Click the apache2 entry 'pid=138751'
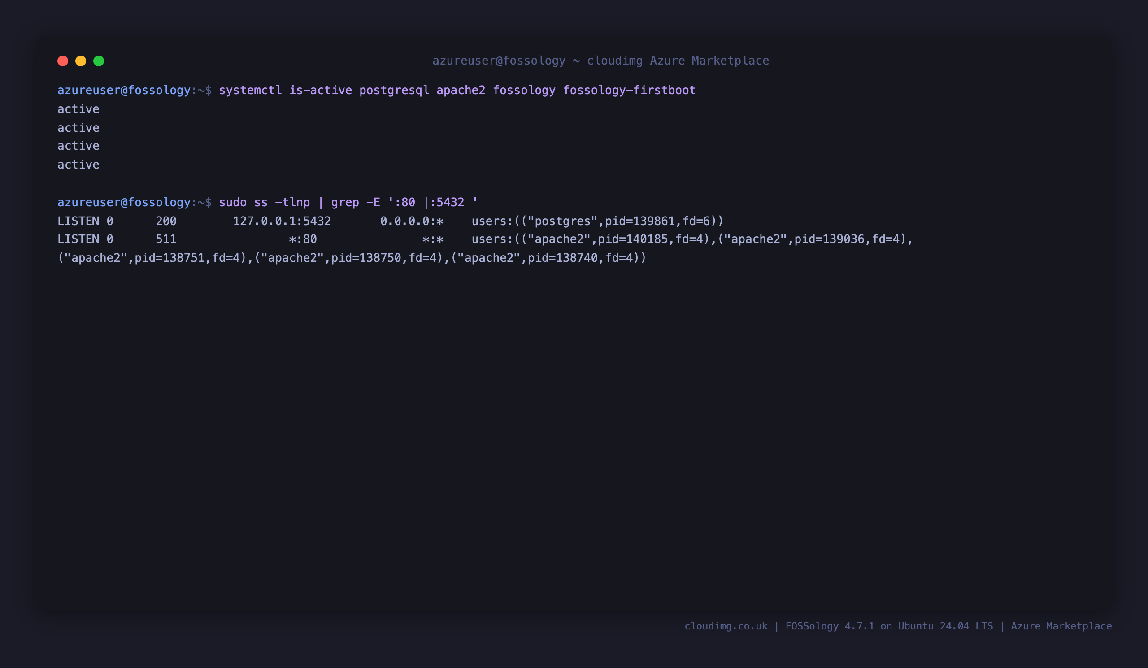Image resolution: width=1148 pixels, height=668 pixels. (x=170, y=258)
